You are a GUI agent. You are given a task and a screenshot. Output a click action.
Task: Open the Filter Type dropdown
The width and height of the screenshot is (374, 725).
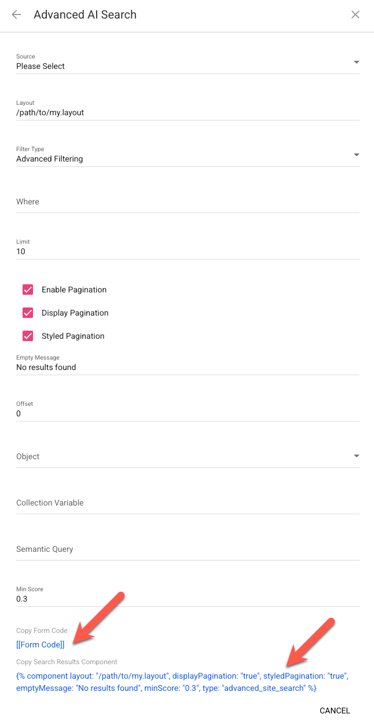click(356, 155)
